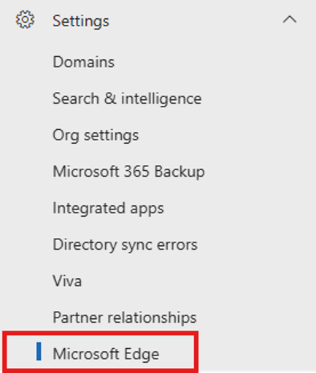Screen dimensions: 316x373
Task: Navigate to the sync errors link
Action: 125,245
